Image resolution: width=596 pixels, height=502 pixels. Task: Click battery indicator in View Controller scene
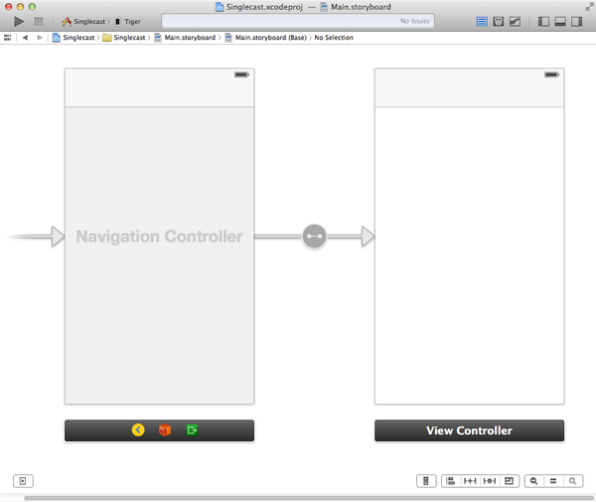tap(551, 75)
